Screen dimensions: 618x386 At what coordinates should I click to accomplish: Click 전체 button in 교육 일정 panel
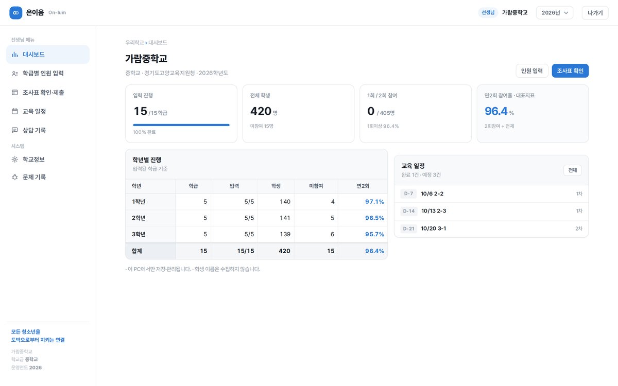coord(572,170)
